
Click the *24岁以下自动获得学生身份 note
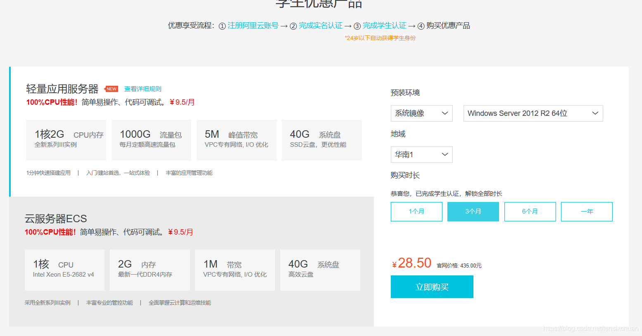tap(380, 38)
